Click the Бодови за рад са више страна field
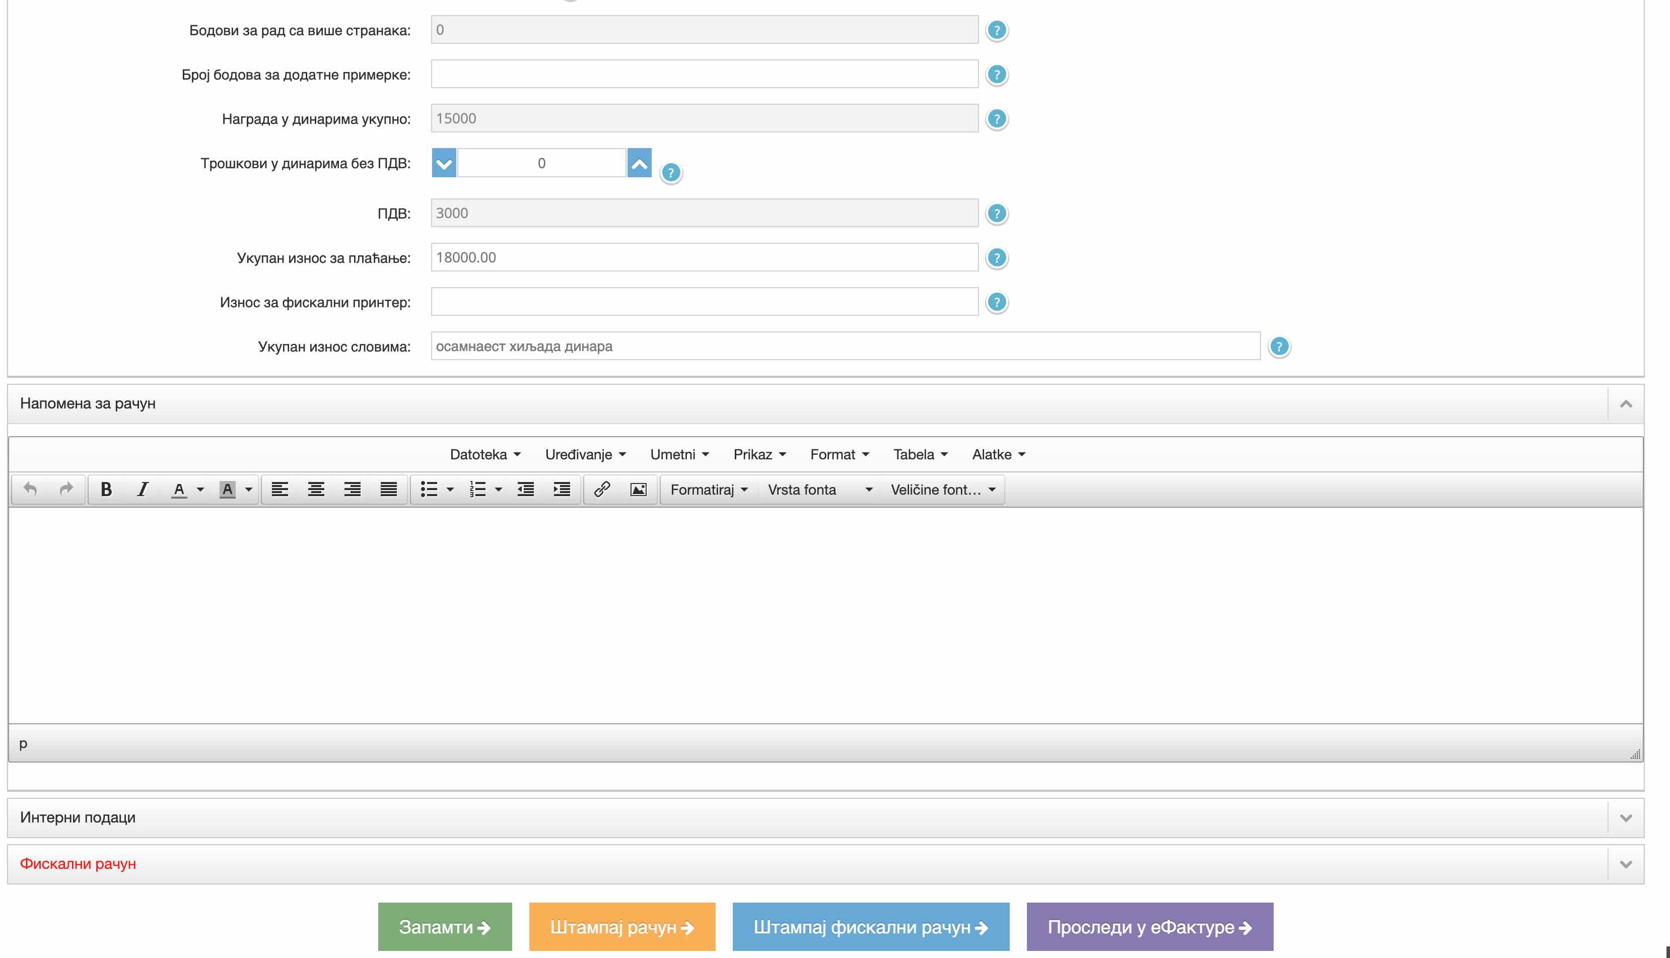 tap(705, 30)
